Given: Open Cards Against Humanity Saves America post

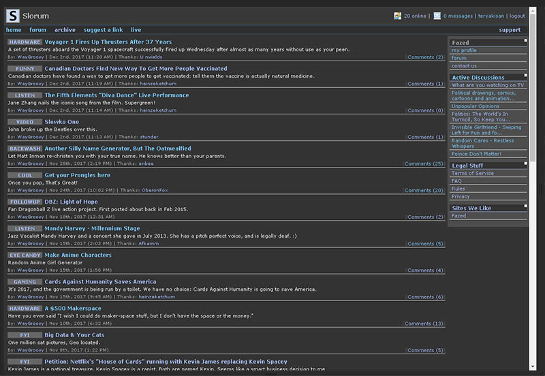Looking at the screenshot, I should tap(100, 282).
